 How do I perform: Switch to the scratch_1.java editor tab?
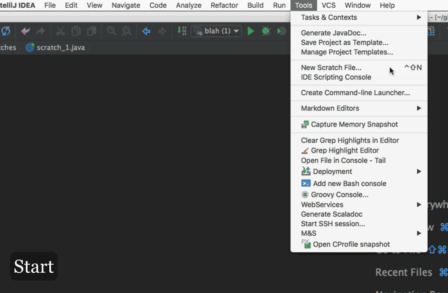click(61, 47)
